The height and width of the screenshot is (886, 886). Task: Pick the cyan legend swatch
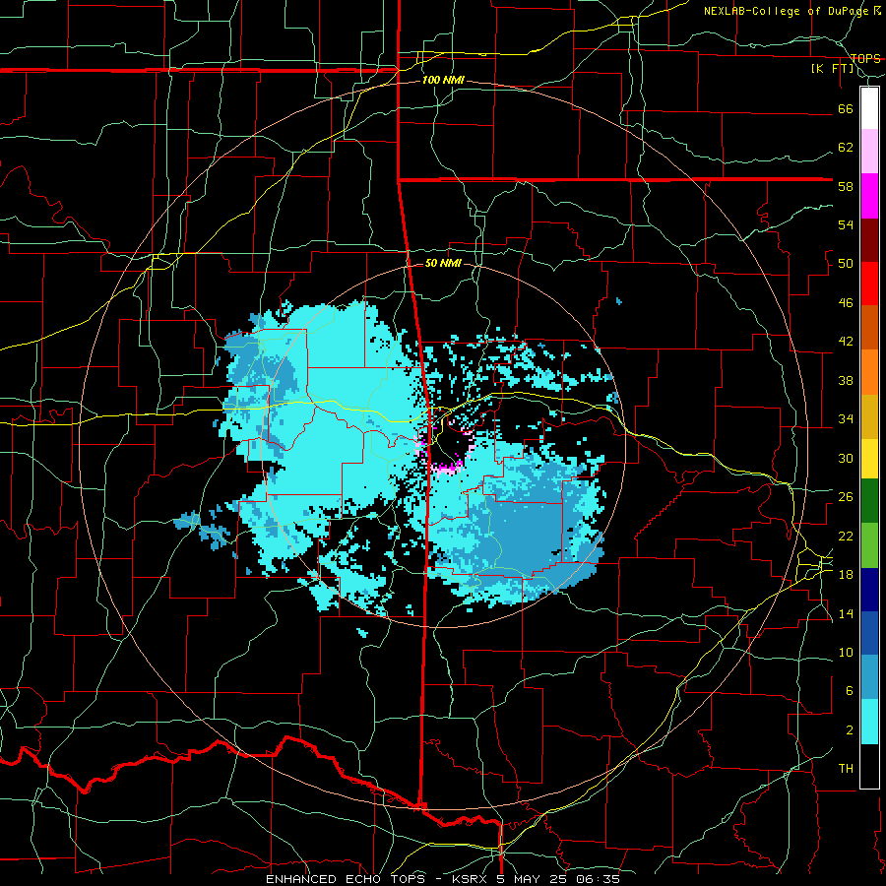[x=869, y=722]
